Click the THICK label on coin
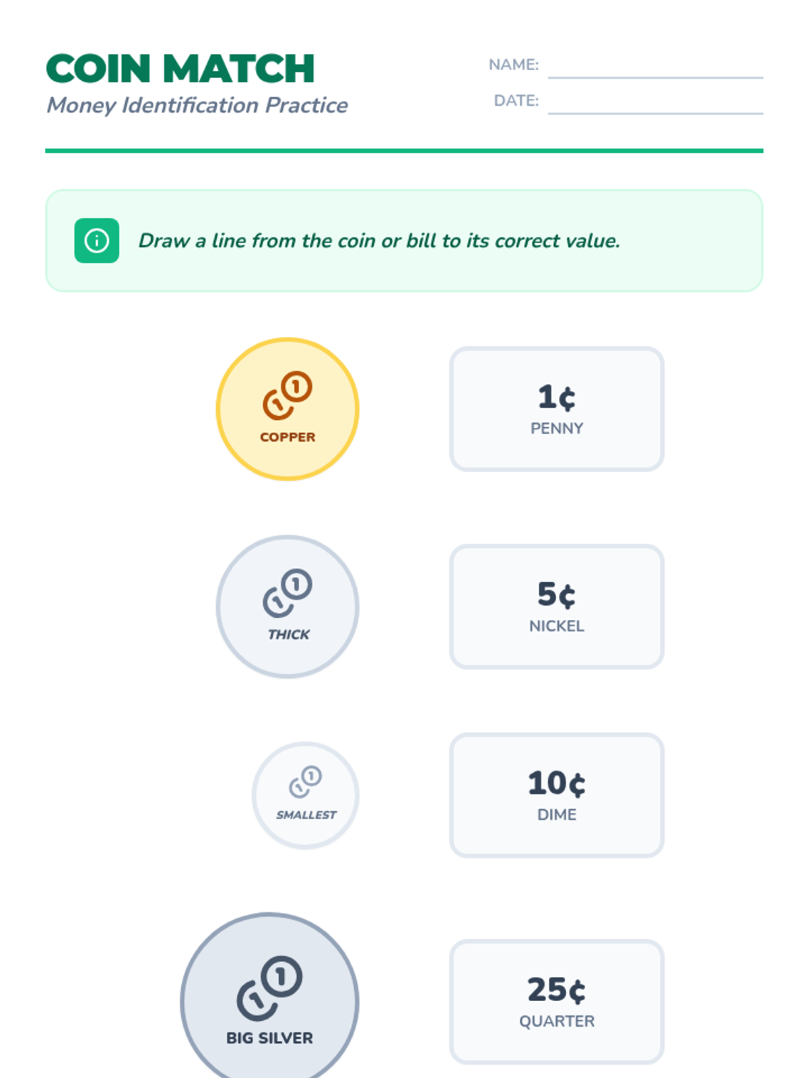The height and width of the screenshot is (1078, 808). click(x=288, y=635)
